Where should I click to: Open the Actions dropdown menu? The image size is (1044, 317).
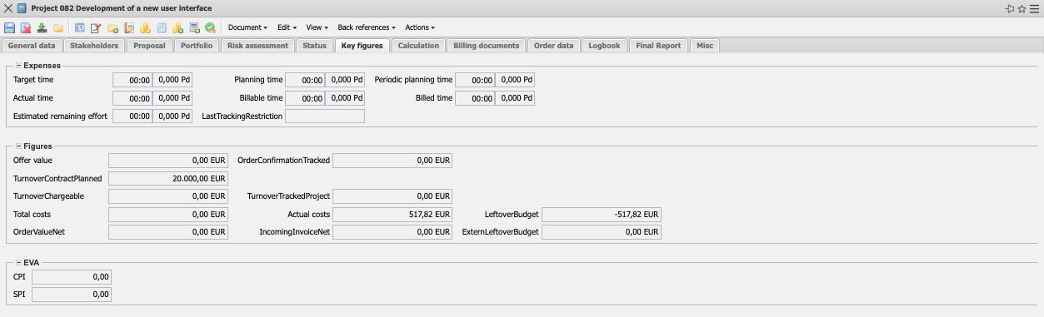pyautogui.click(x=420, y=27)
